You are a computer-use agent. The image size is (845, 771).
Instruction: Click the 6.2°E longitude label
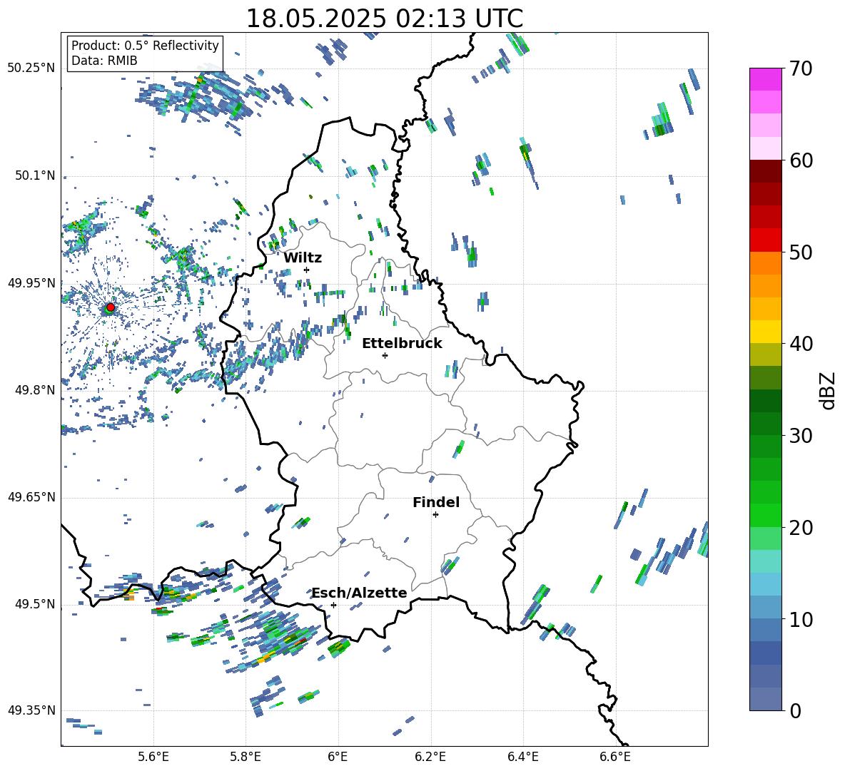pyautogui.click(x=430, y=757)
